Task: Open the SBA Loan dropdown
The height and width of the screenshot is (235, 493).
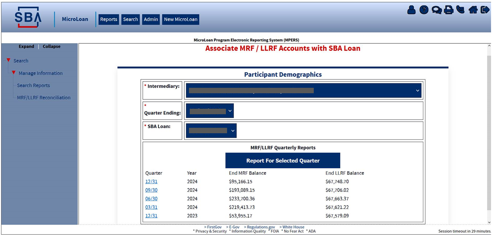Action: coord(211,131)
